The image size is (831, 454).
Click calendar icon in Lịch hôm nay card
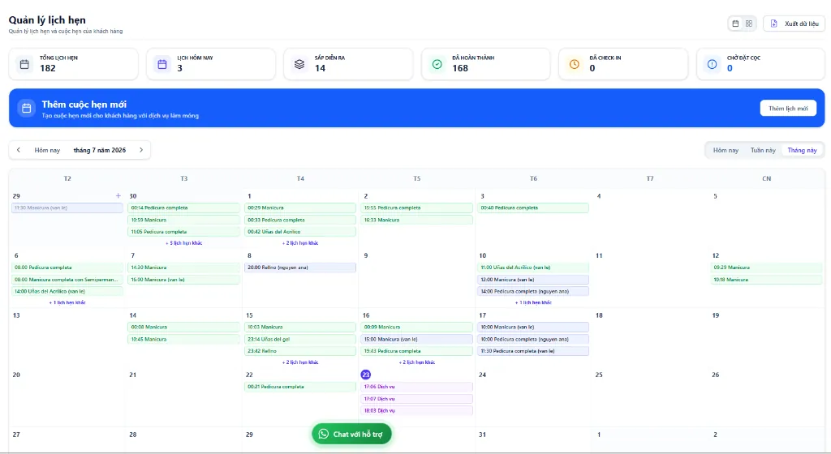click(x=162, y=64)
